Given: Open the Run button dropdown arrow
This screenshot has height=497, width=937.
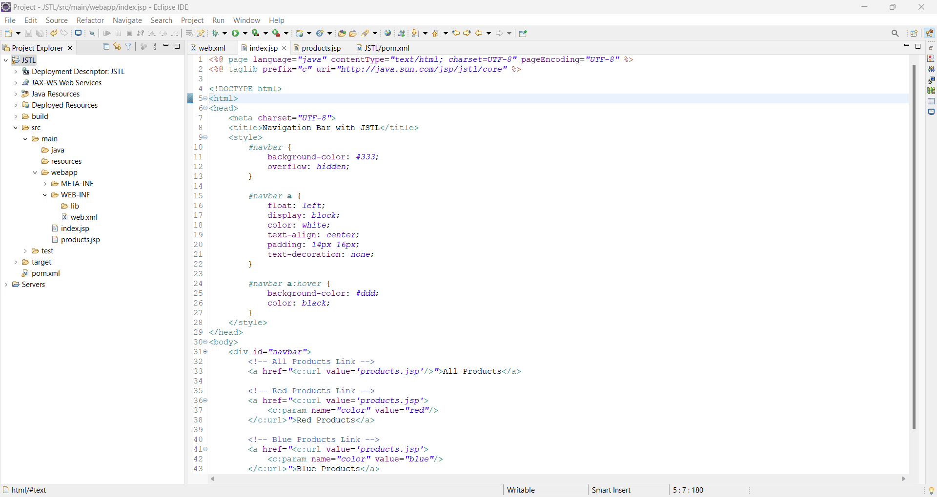Looking at the screenshot, I should [245, 34].
